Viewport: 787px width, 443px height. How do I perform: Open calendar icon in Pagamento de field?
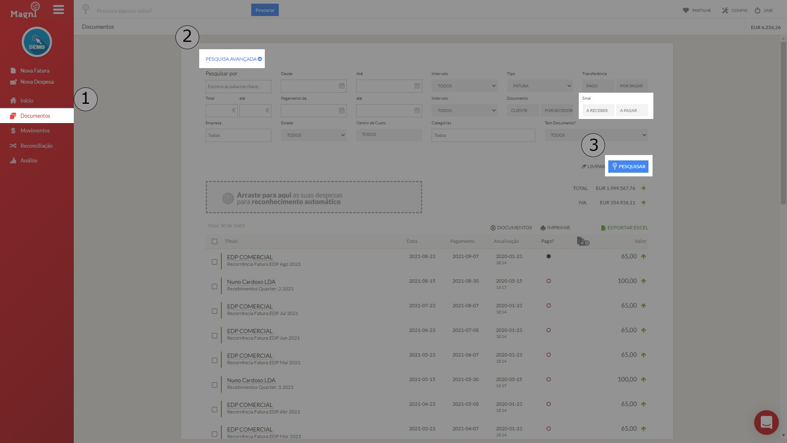click(x=342, y=111)
